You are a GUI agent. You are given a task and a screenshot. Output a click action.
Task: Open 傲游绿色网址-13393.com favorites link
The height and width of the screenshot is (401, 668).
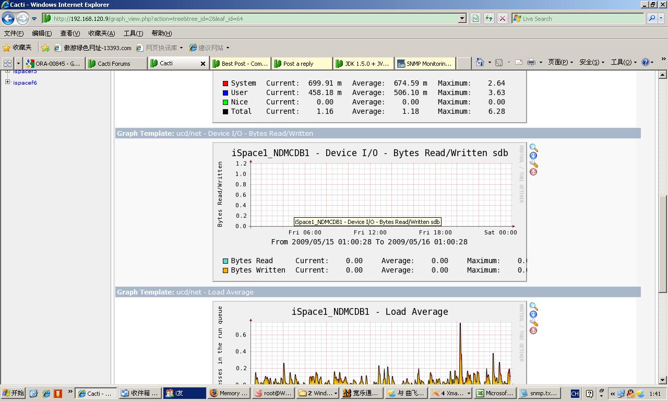pyautogui.click(x=93, y=48)
